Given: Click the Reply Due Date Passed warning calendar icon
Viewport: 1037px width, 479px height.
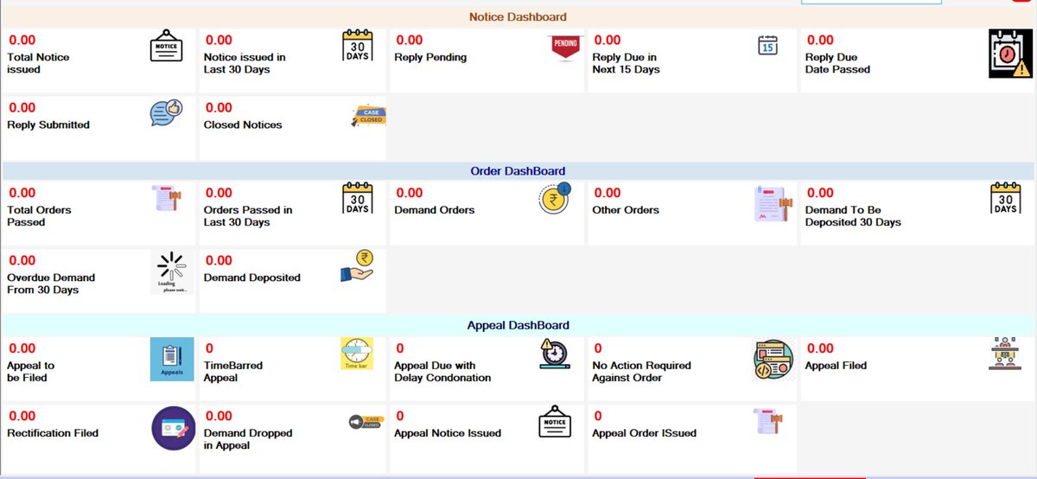Looking at the screenshot, I should (1010, 54).
